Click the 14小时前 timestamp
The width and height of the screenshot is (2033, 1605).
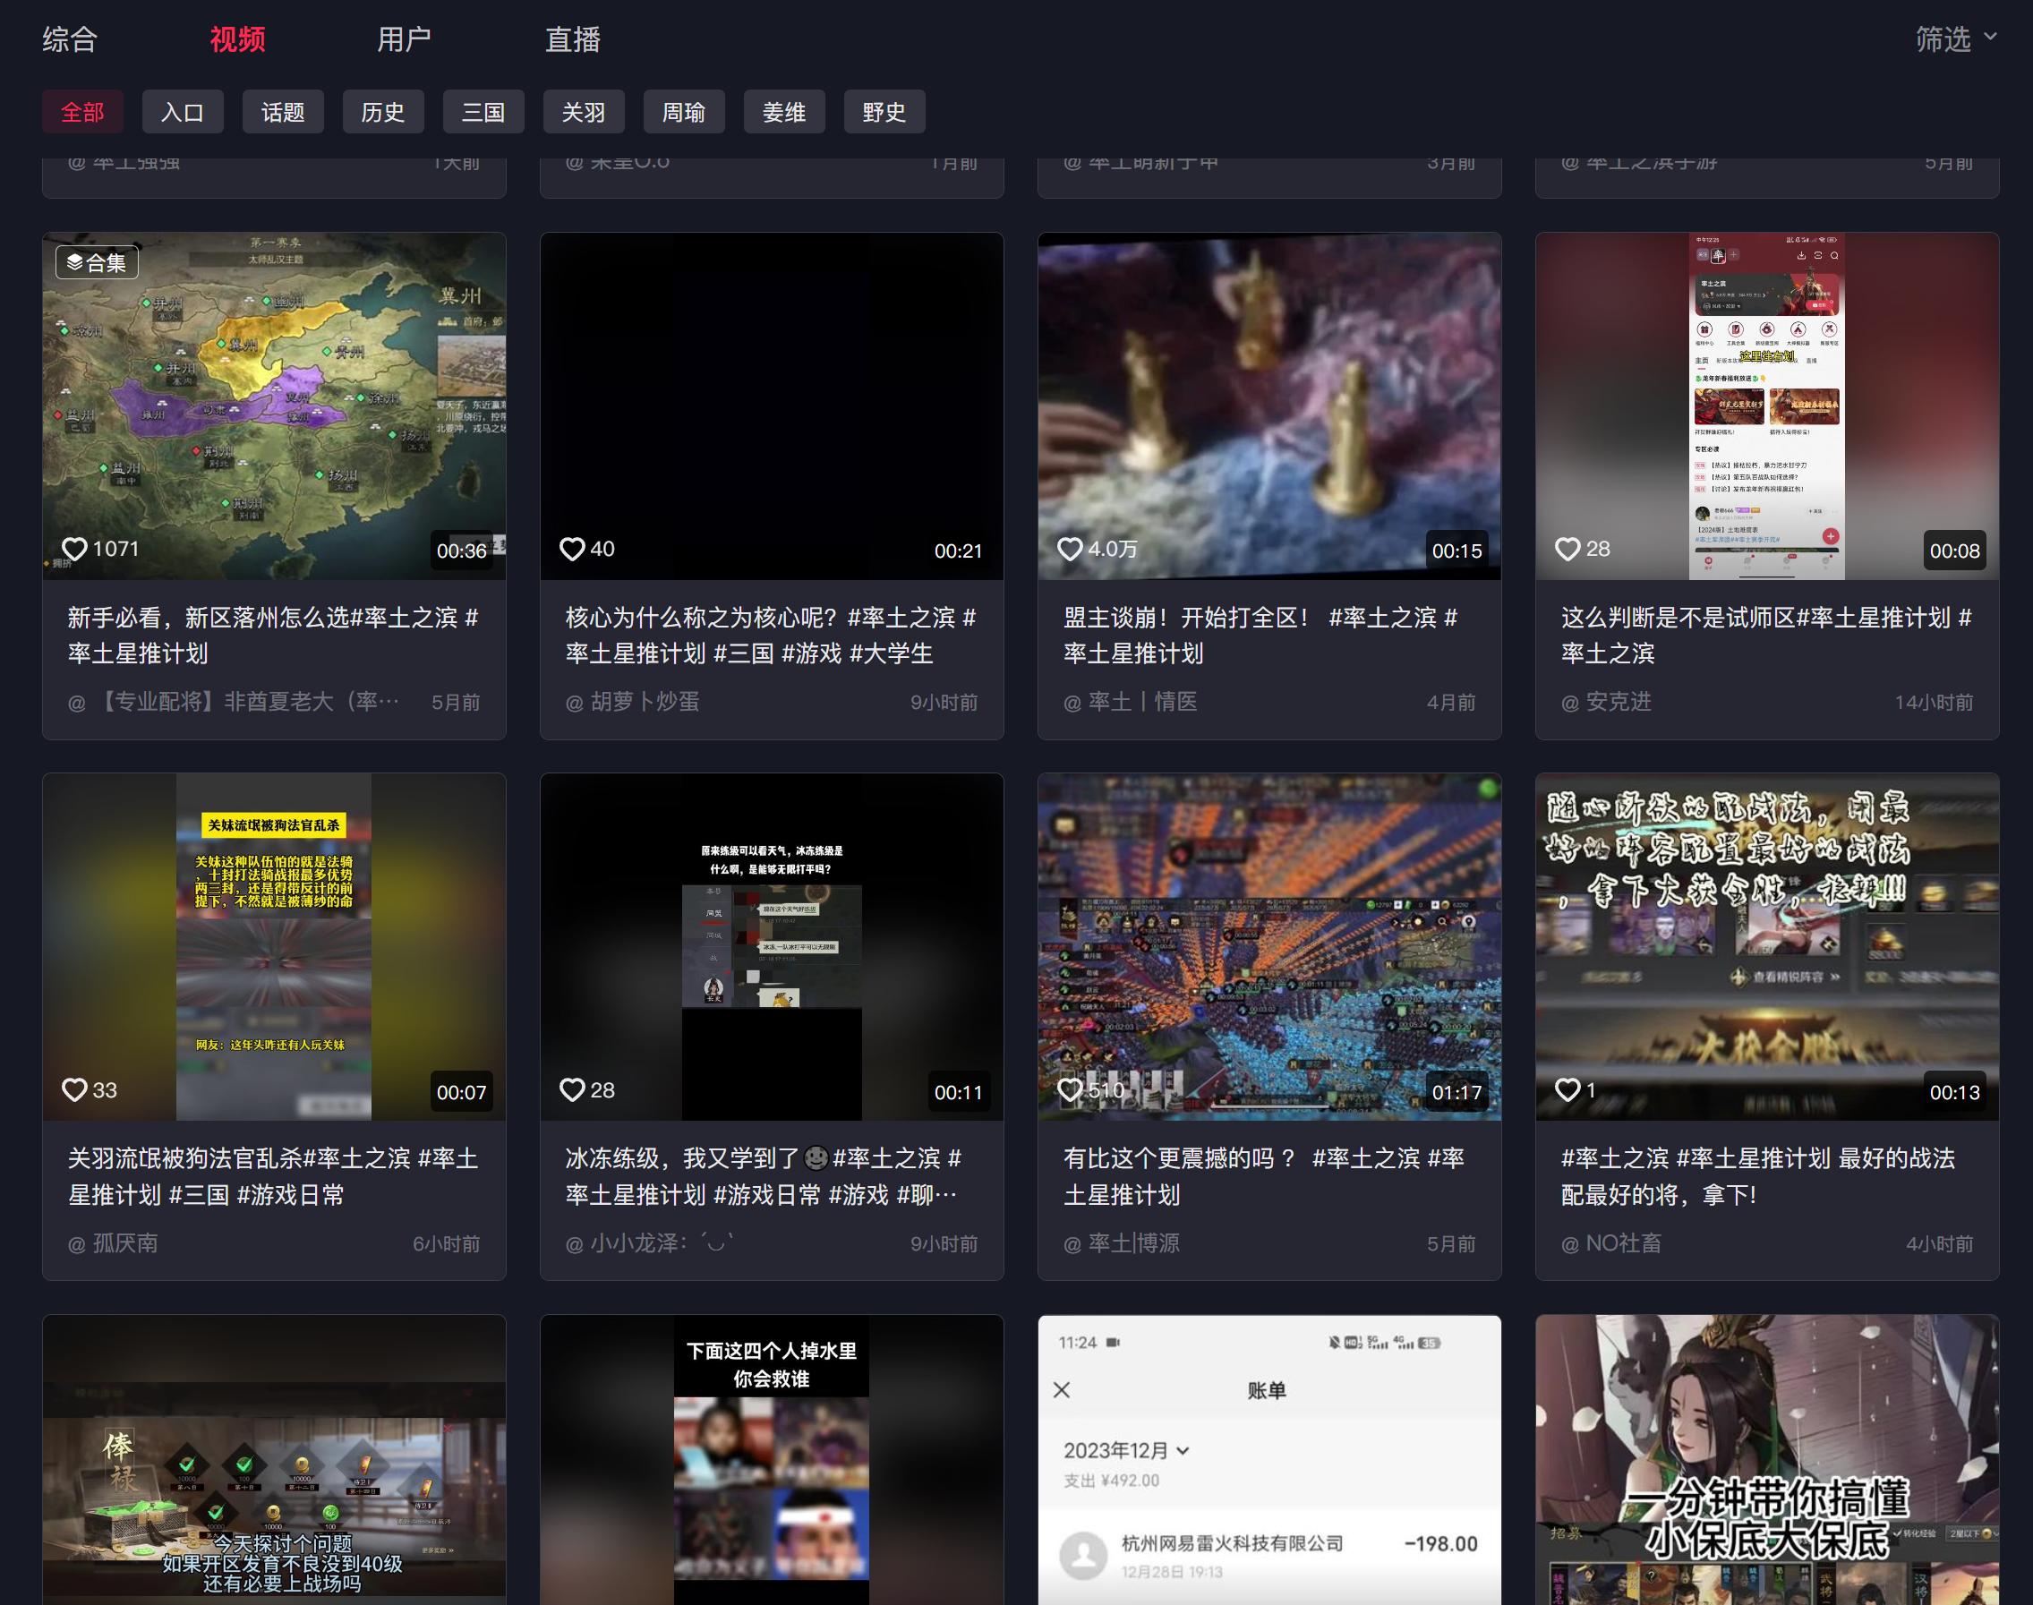point(1934,702)
